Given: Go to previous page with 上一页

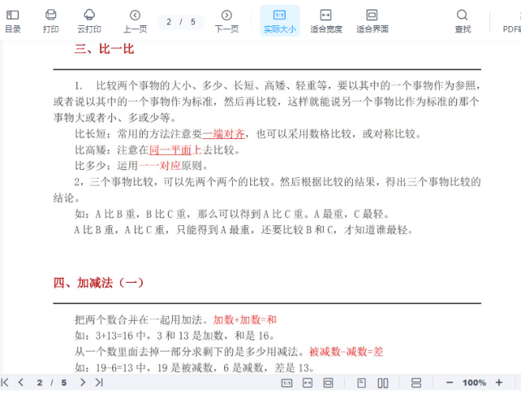Looking at the screenshot, I should (135, 21).
